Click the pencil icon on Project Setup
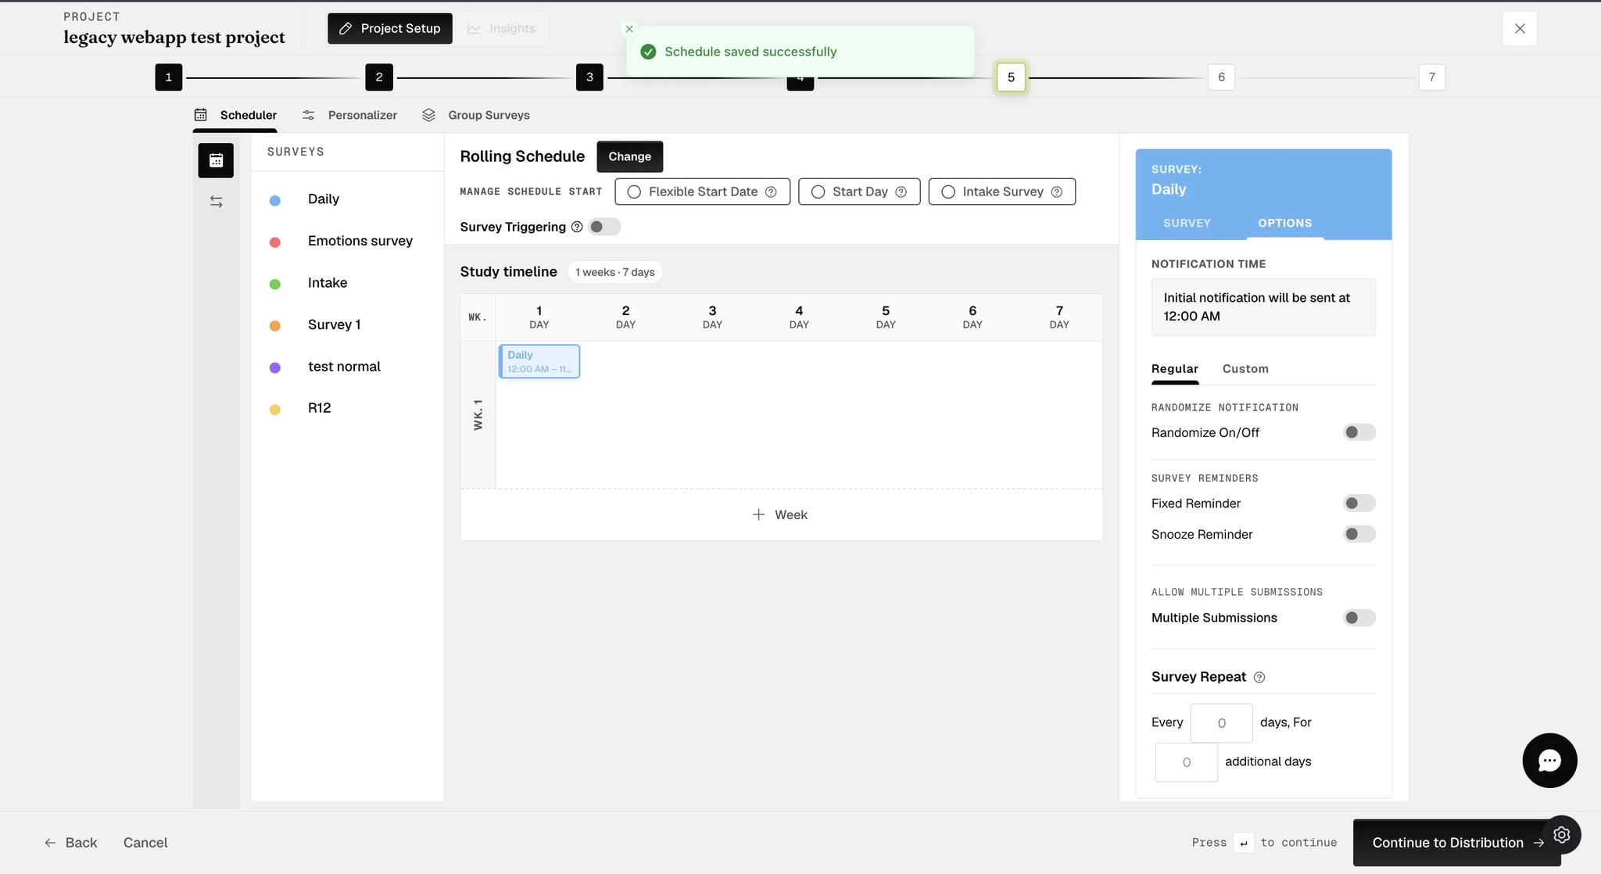1601x874 pixels. coord(345,29)
